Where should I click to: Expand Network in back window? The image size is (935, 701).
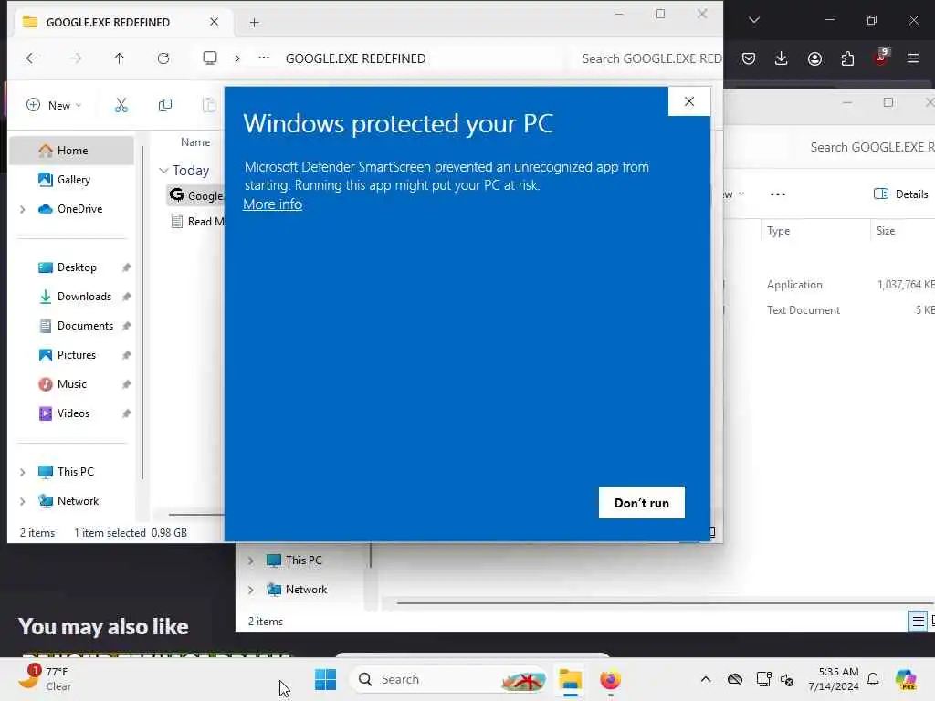point(251,590)
